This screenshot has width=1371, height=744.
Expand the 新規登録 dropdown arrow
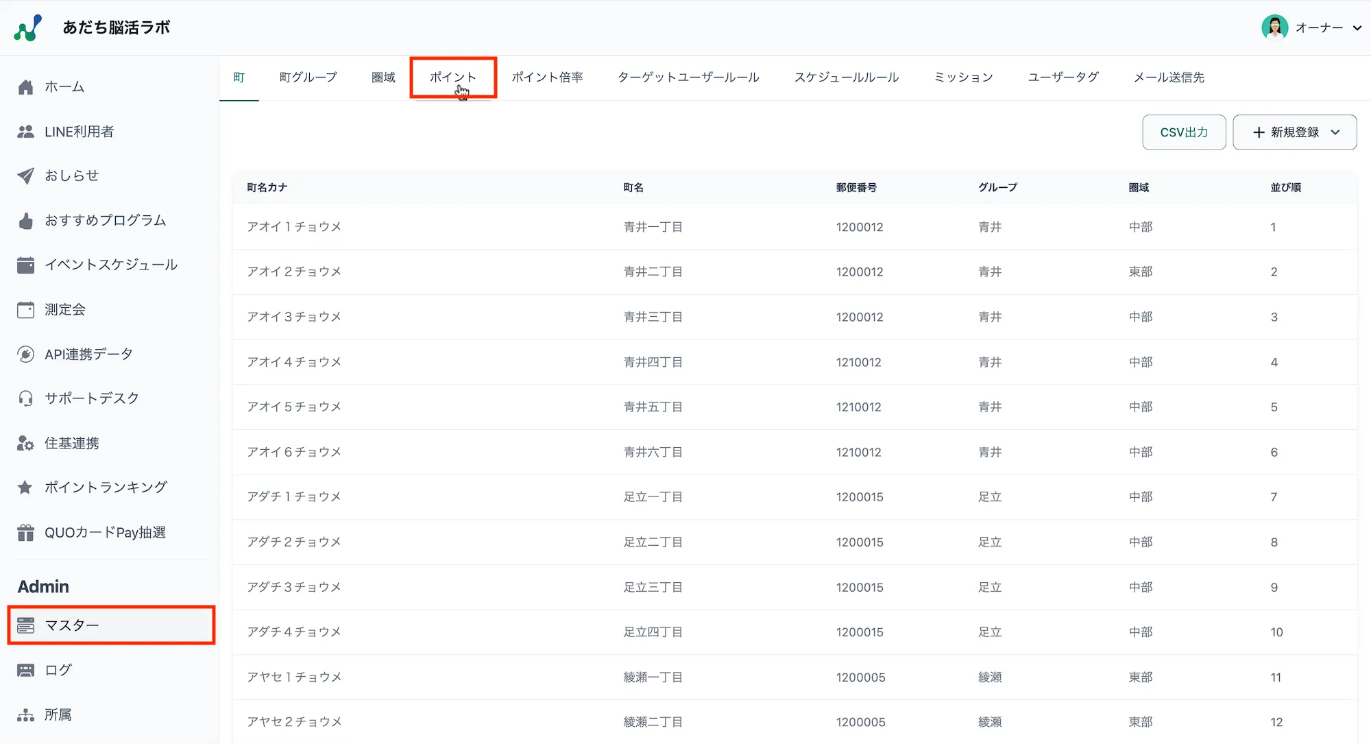coord(1335,132)
